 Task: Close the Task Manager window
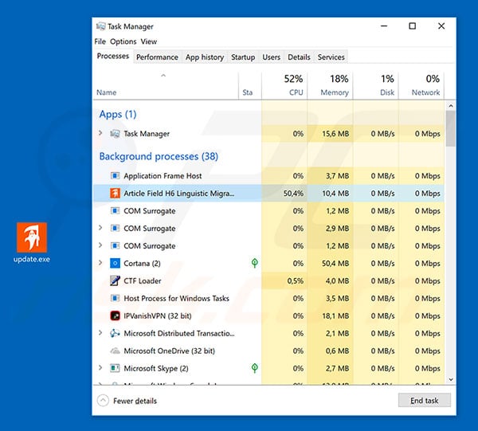tap(441, 26)
